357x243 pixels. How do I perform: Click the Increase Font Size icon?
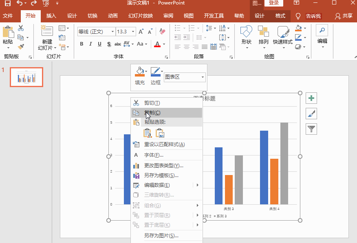[141, 32]
